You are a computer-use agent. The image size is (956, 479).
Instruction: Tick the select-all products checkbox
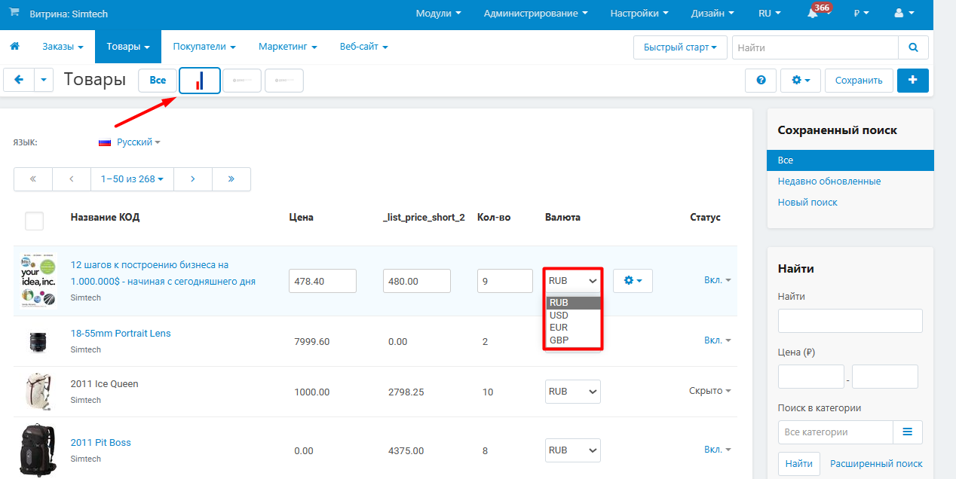tap(34, 221)
